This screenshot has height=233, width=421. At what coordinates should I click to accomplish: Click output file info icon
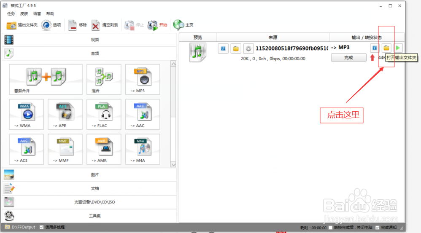click(x=375, y=48)
